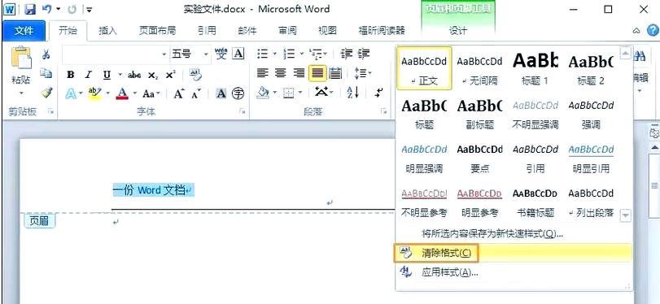Expand underline style dropdown arrow

point(120,75)
